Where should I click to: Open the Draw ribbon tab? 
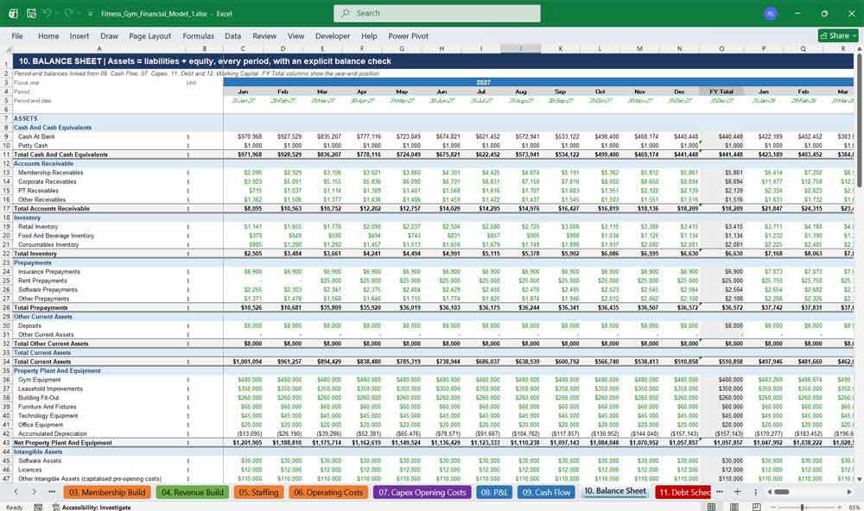click(109, 35)
